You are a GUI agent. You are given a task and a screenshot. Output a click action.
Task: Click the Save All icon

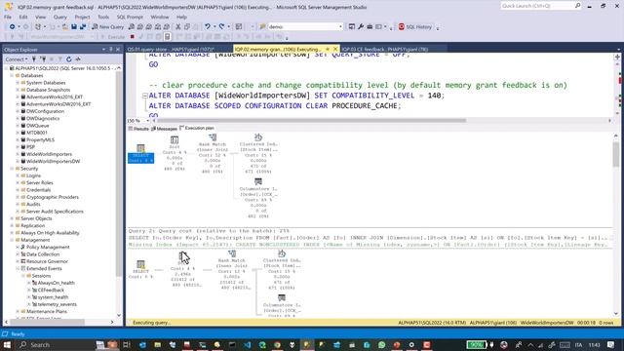click(x=83, y=26)
